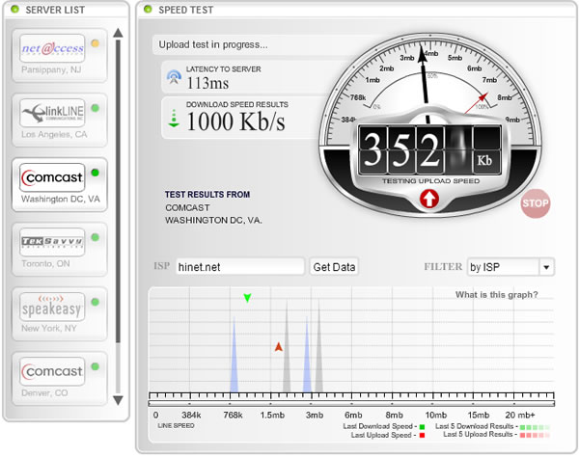Image resolution: width=579 pixels, height=457 pixels.
Task: Click the ISP input field with hinet.net
Action: click(239, 267)
